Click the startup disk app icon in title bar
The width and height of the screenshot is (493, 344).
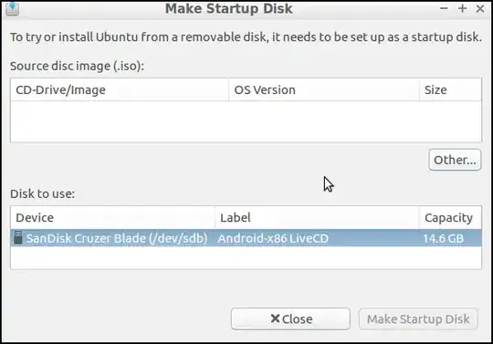[13, 8]
